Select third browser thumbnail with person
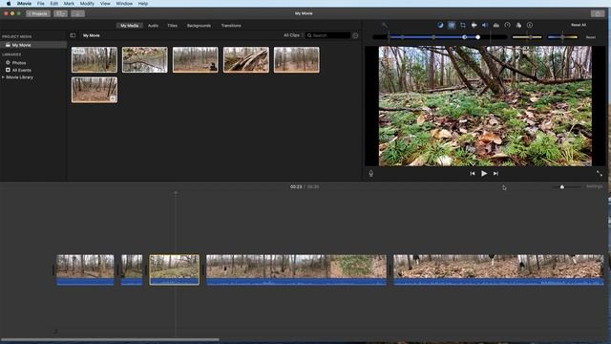This screenshot has height=344, width=611. pos(195,59)
